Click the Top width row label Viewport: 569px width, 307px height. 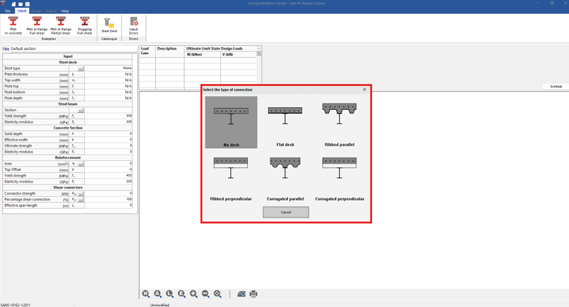[x=12, y=80]
